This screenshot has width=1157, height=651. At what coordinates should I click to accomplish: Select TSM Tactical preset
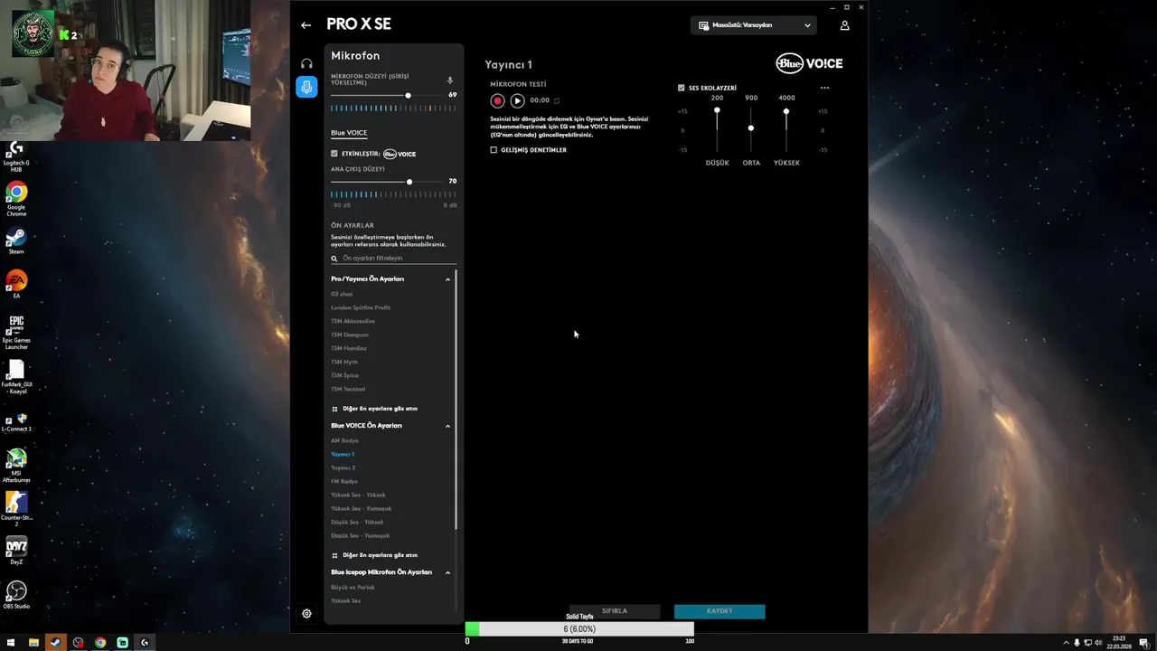tap(348, 389)
